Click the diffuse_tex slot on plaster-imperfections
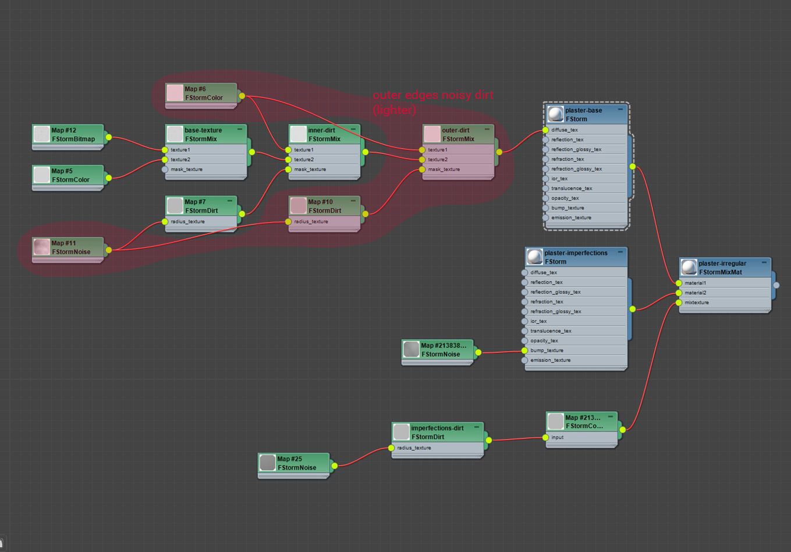791x552 pixels. pos(576,273)
